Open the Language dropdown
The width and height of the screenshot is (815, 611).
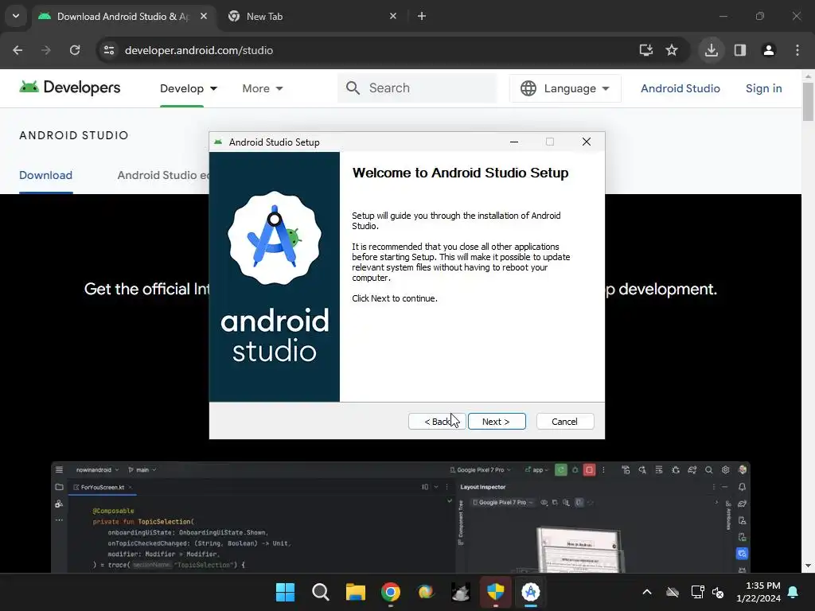[x=565, y=88]
